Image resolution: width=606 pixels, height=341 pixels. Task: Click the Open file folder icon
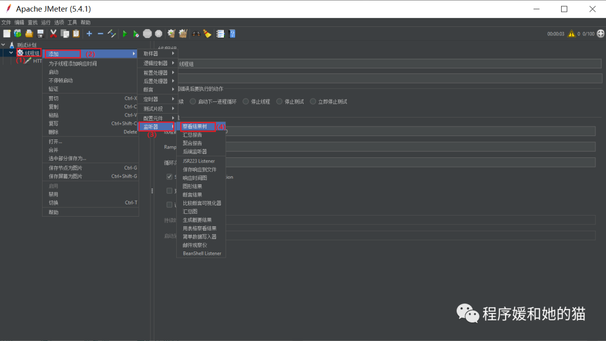(x=29, y=34)
